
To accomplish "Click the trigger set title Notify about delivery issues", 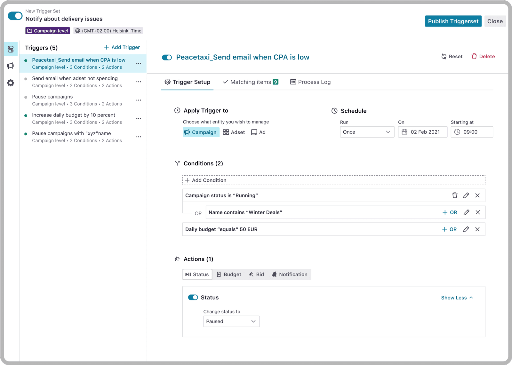I will [64, 19].
